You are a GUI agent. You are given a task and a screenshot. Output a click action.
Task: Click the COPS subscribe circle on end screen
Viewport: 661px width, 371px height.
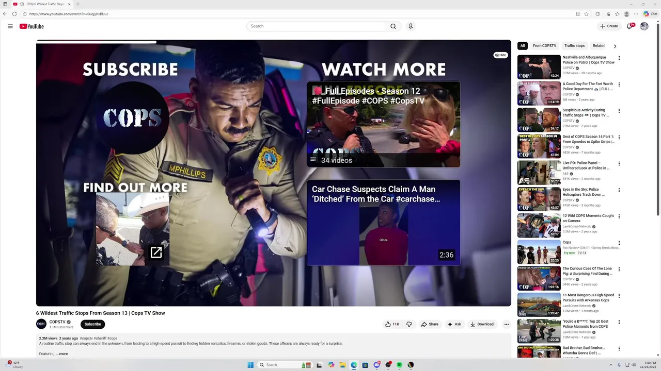pos(132,119)
